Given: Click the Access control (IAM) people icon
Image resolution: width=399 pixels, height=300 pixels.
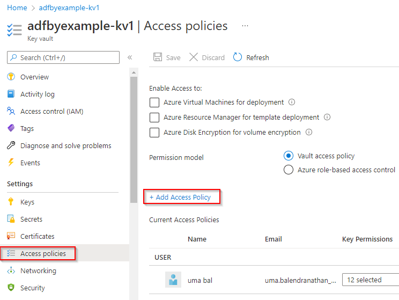Looking at the screenshot, I should [11, 111].
